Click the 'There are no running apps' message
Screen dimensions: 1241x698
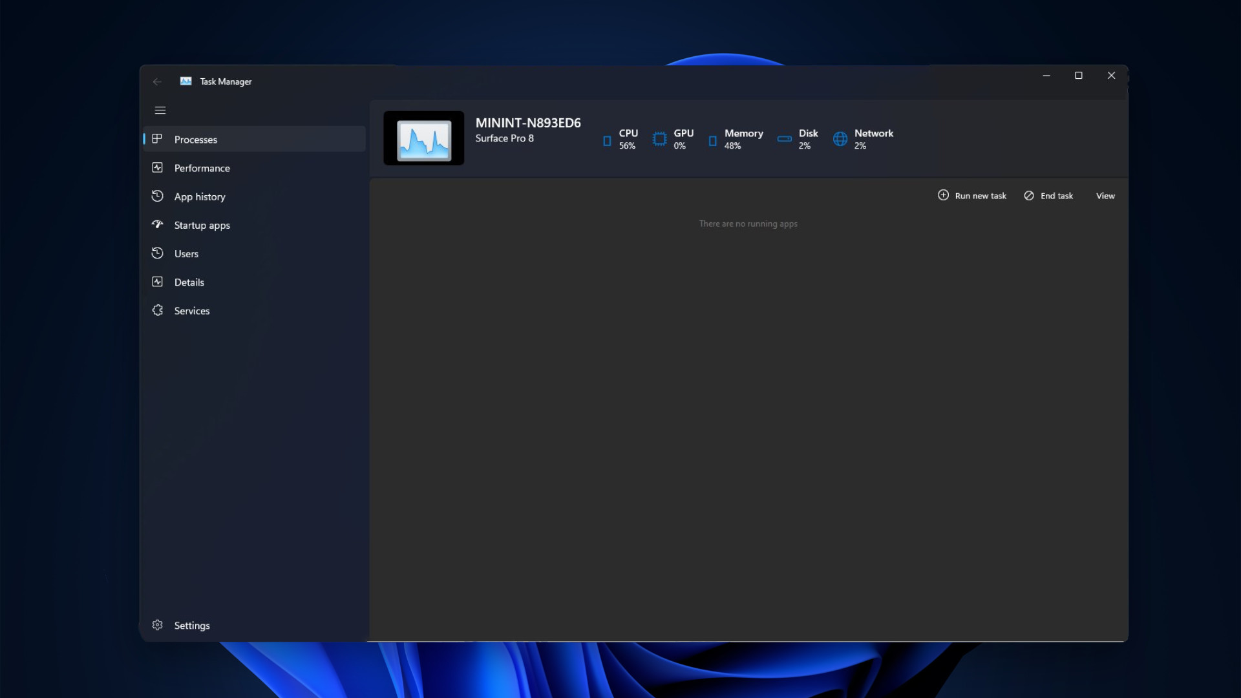click(748, 224)
